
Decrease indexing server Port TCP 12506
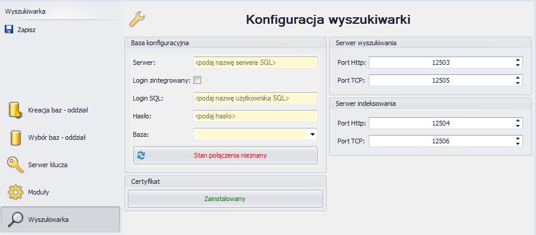(518, 143)
